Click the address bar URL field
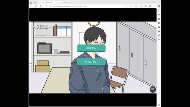Viewport: 190px width, 107px height. coord(85,6)
